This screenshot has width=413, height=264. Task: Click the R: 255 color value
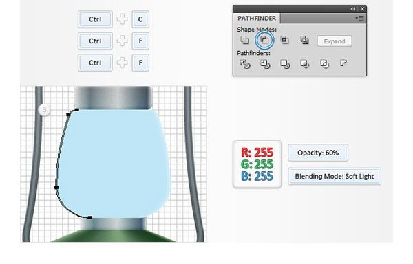coord(257,153)
